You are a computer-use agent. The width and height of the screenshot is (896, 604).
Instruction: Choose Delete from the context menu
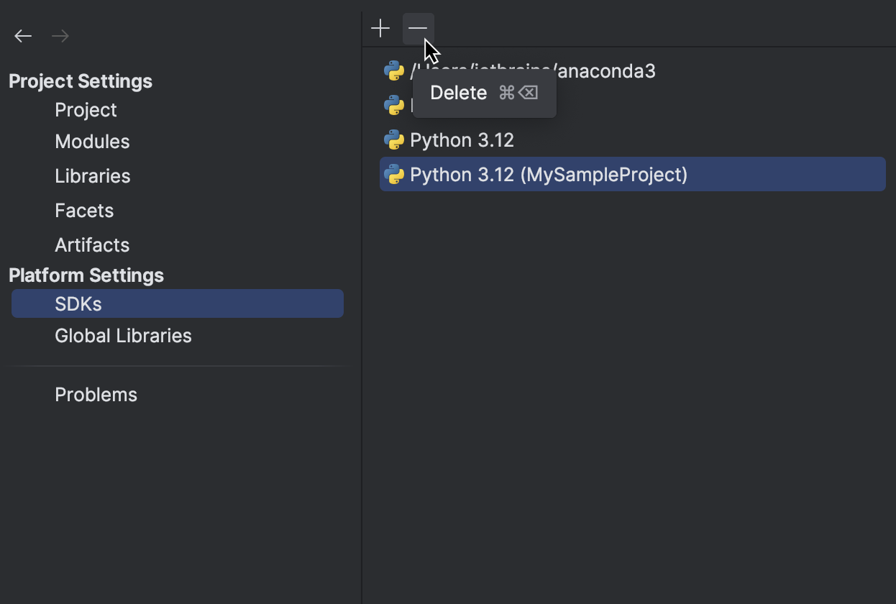pyautogui.click(x=458, y=92)
